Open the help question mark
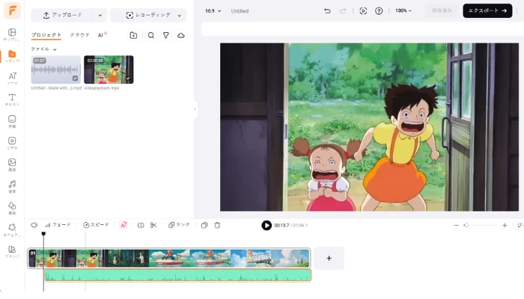 [x=379, y=11]
